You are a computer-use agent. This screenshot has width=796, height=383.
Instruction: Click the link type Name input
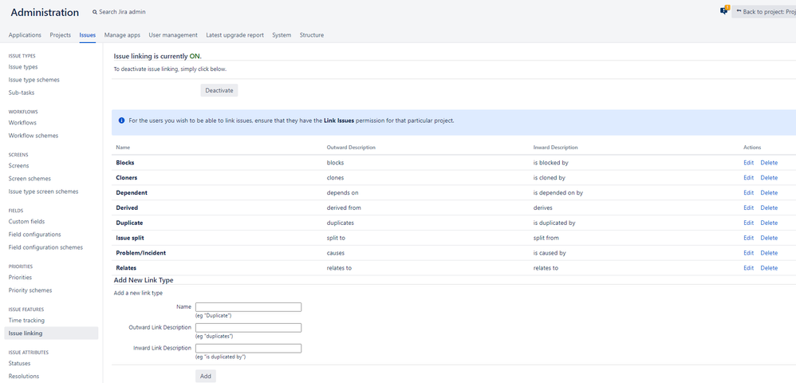pyautogui.click(x=248, y=307)
